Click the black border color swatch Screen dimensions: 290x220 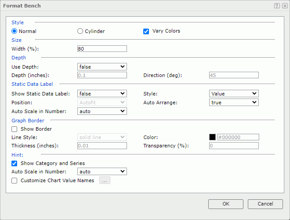click(x=212, y=137)
